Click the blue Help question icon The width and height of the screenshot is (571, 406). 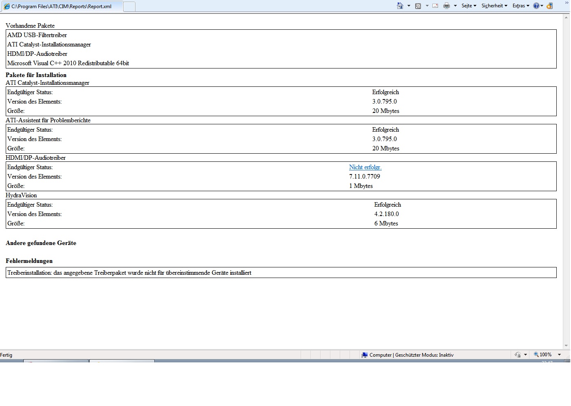click(x=536, y=6)
